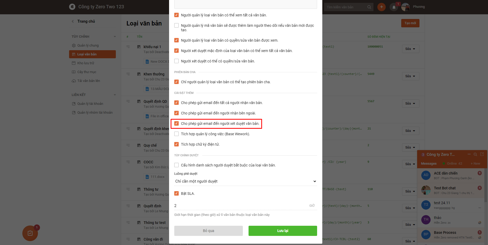The height and width of the screenshot is (245, 488).
Task: Click the company logo icon at top
Action: (x=72, y=7)
